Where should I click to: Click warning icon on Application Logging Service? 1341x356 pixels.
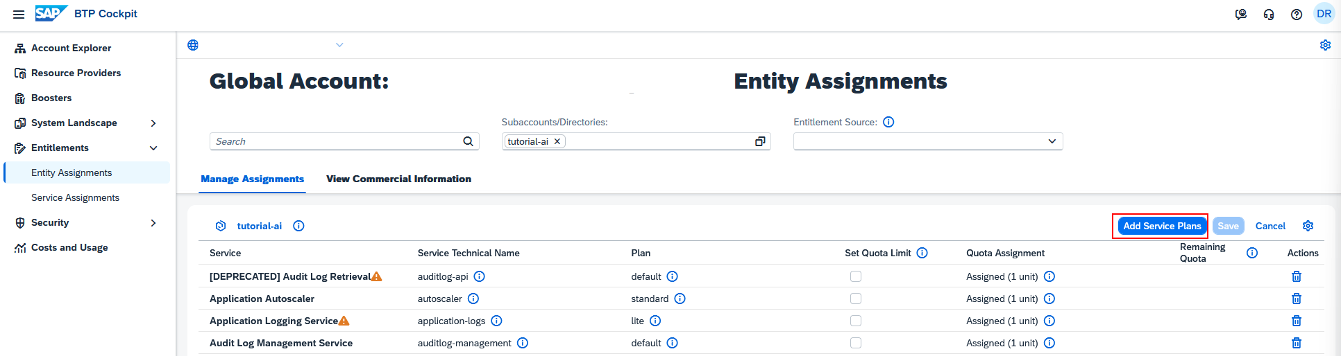tap(344, 321)
